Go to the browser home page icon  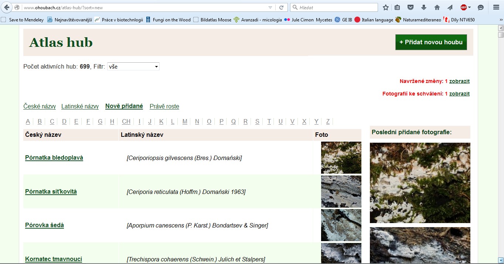tap(437, 7)
